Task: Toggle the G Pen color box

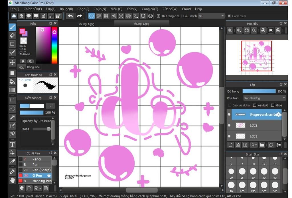Action: [x=21, y=176]
